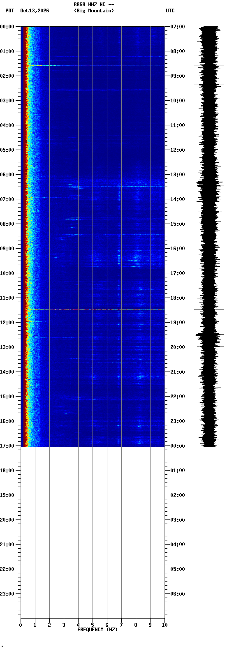This screenshot has height=651, width=227.
Task: Click the PDT time label '04:00'
Action: coord(8,125)
